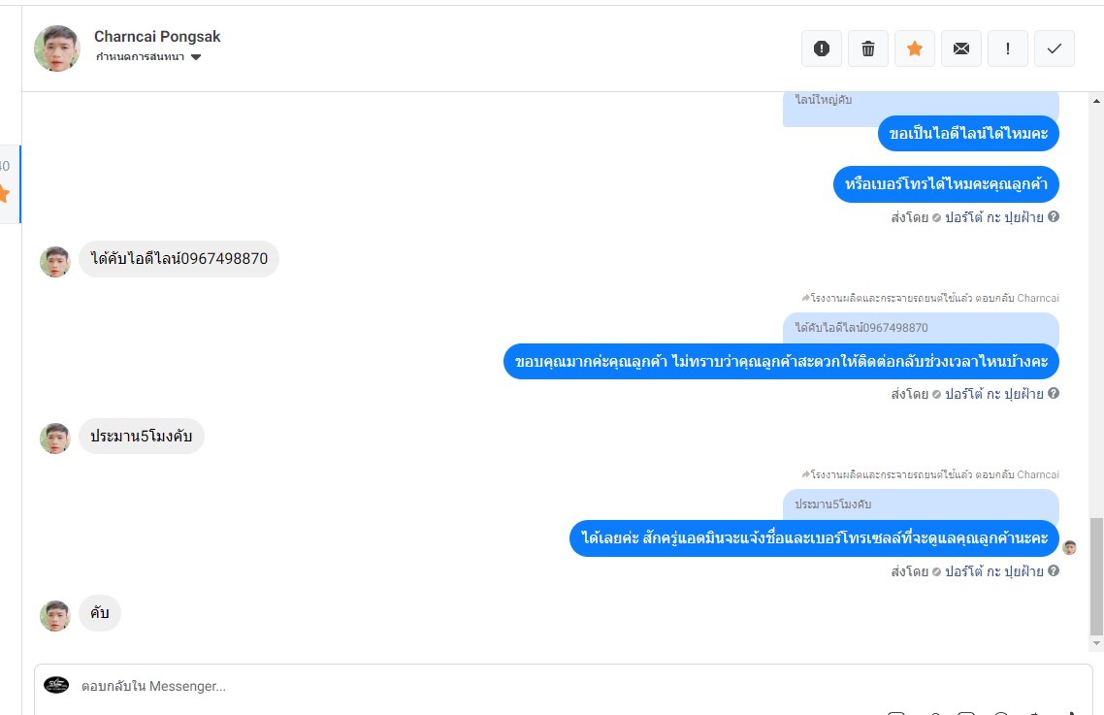Delete conversation with trash icon

pyautogui.click(x=867, y=49)
